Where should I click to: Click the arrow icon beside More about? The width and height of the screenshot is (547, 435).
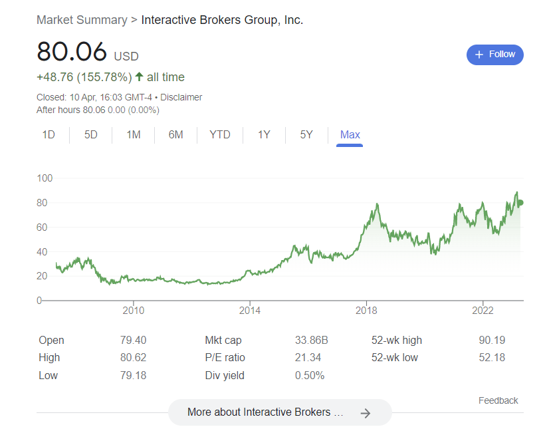tap(365, 413)
